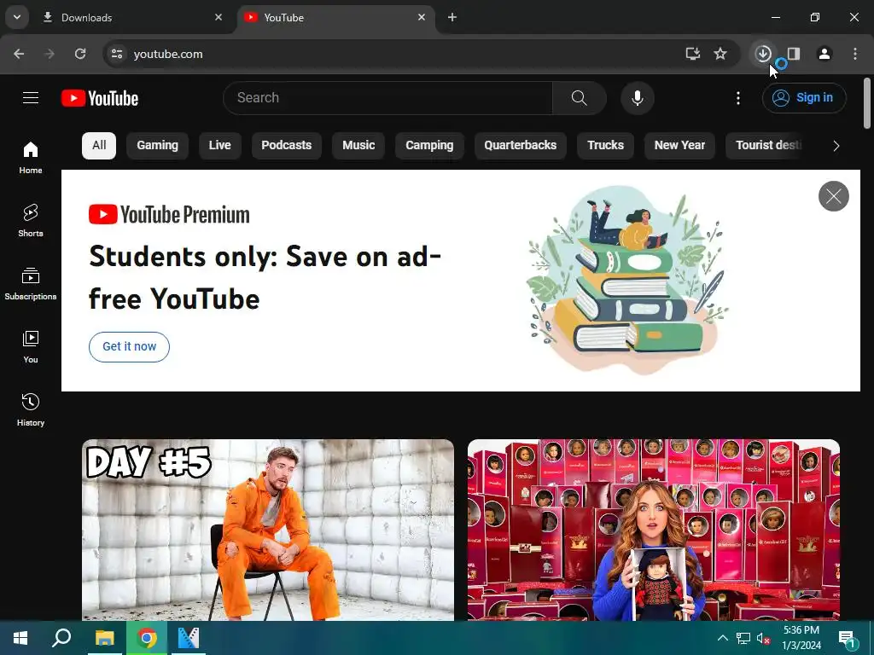Open Shorts in sidebar
The image size is (874, 655).
pyautogui.click(x=31, y=221)
